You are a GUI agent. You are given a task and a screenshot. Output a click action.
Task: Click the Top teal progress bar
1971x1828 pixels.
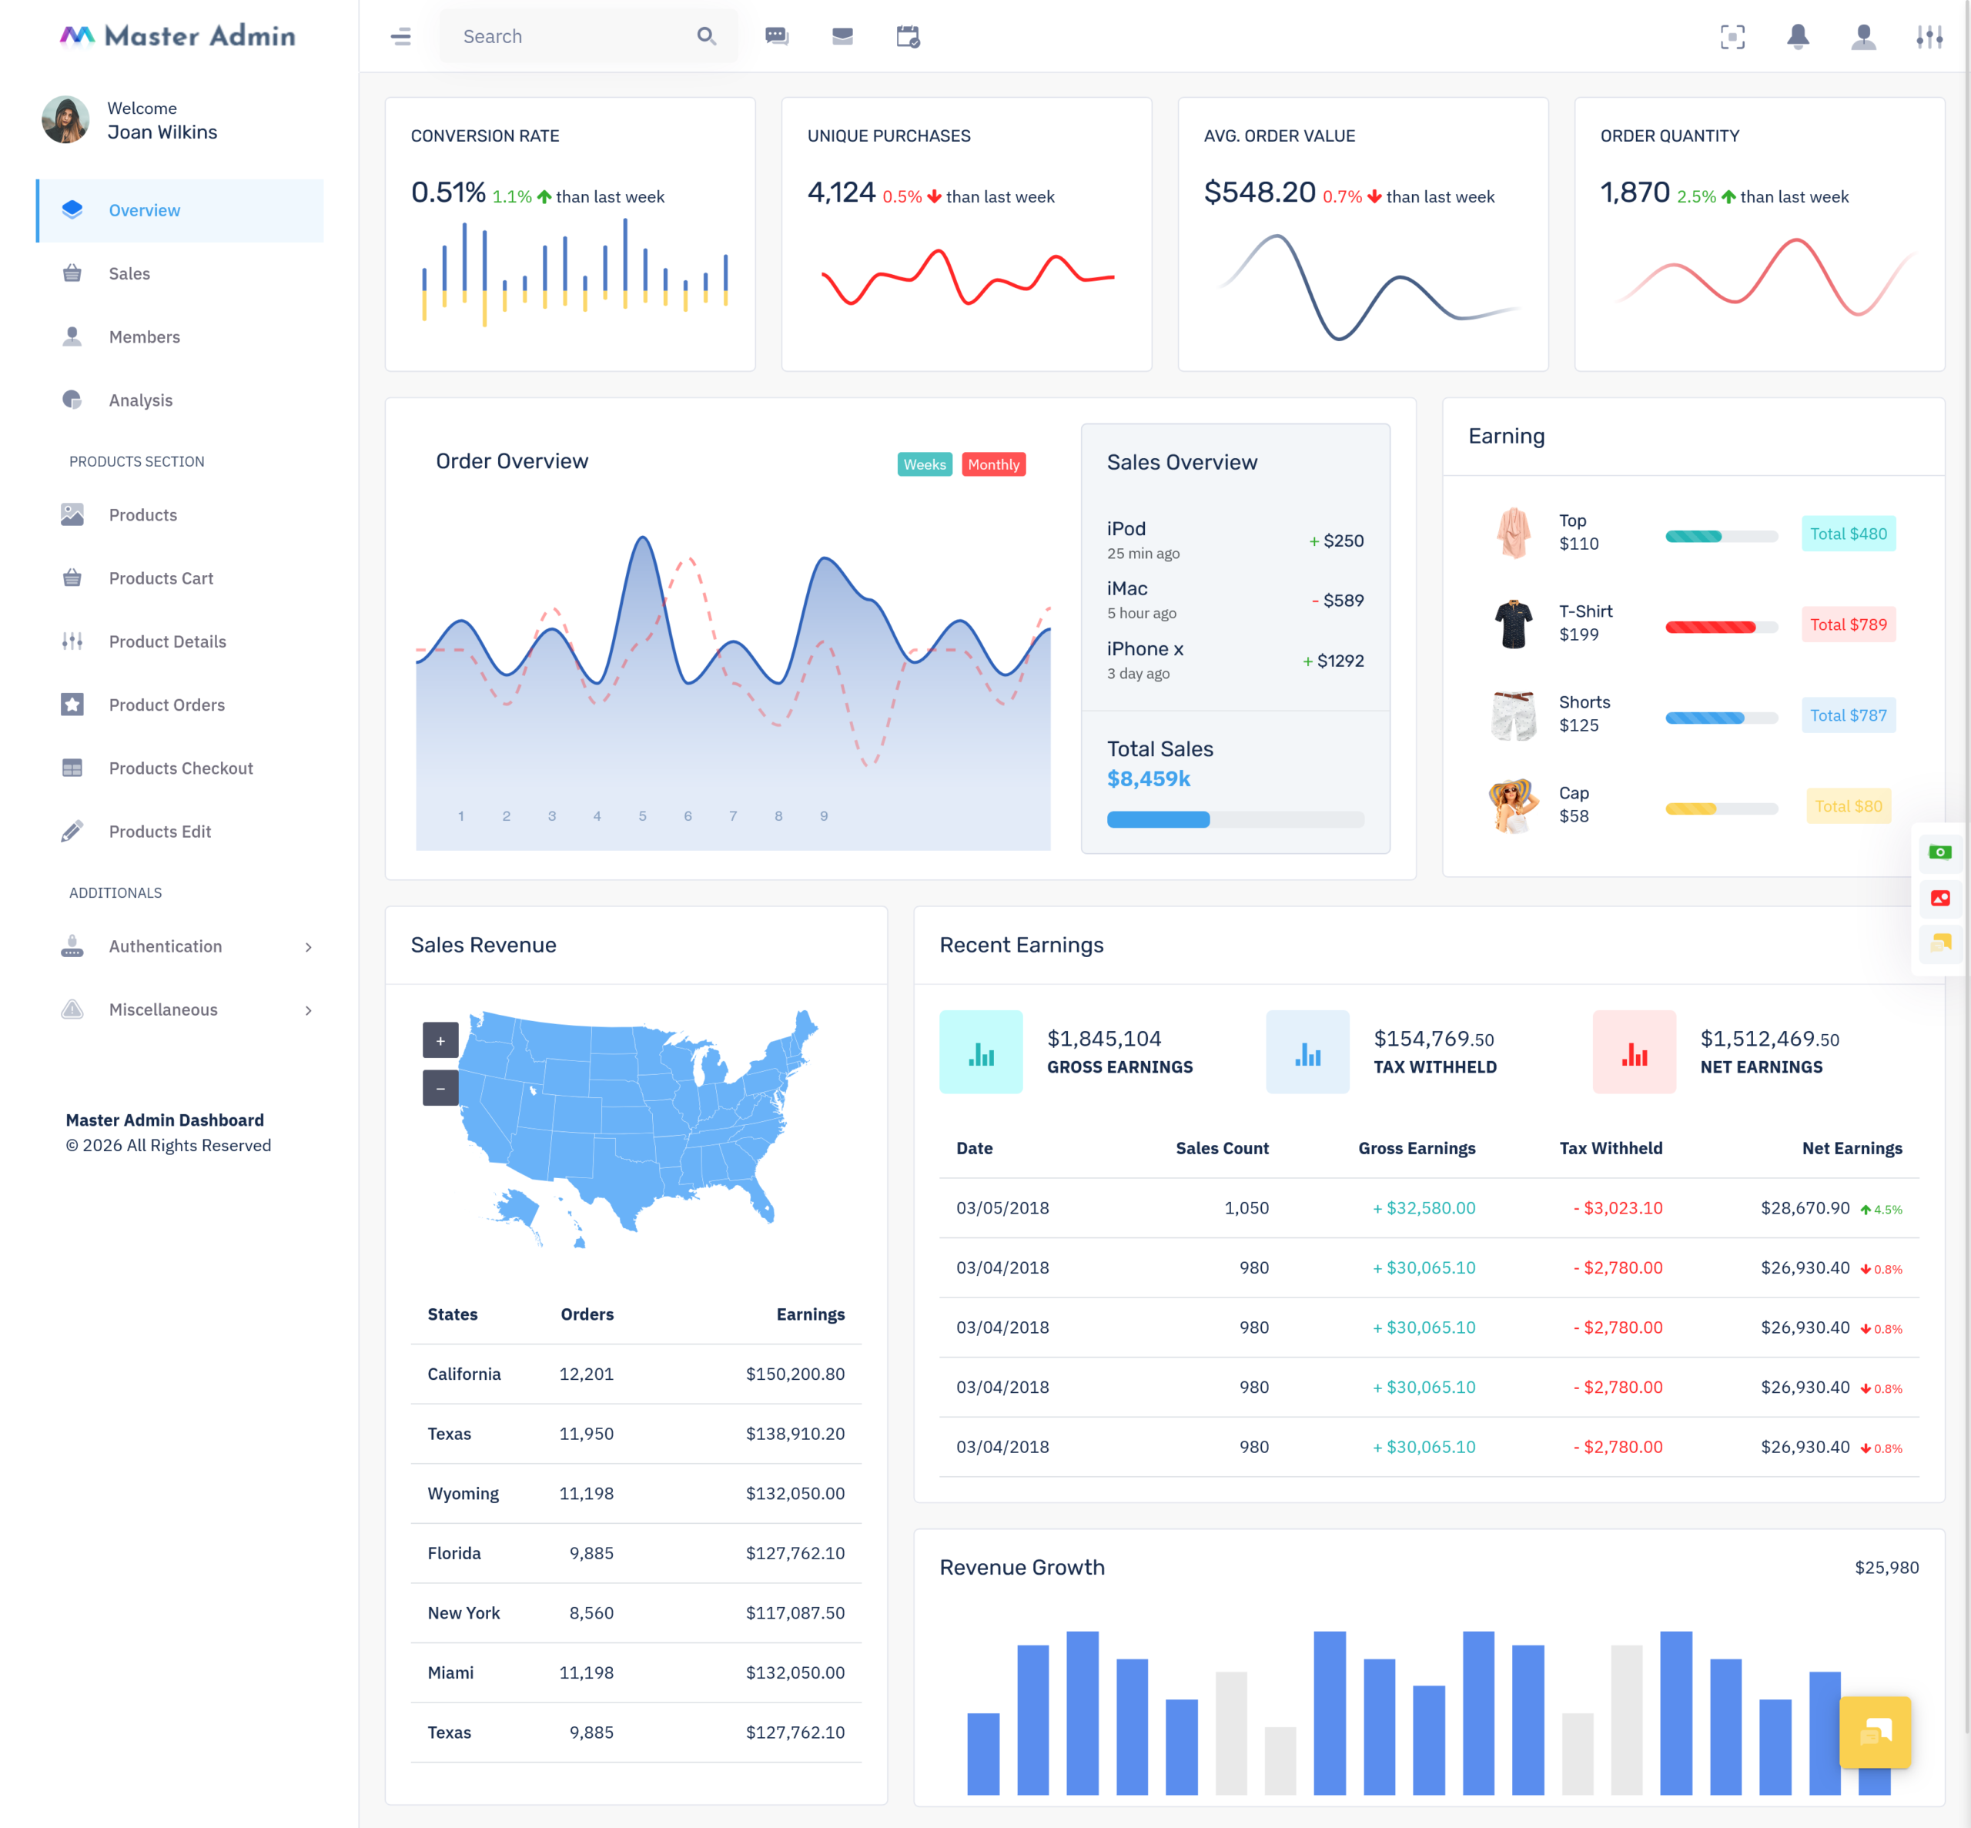pos(1721,536)
